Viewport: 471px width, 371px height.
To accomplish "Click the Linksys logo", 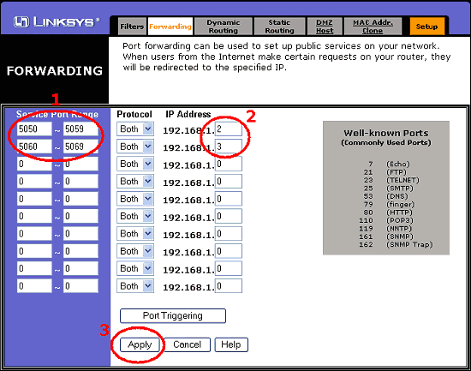I will click(57, 22).
